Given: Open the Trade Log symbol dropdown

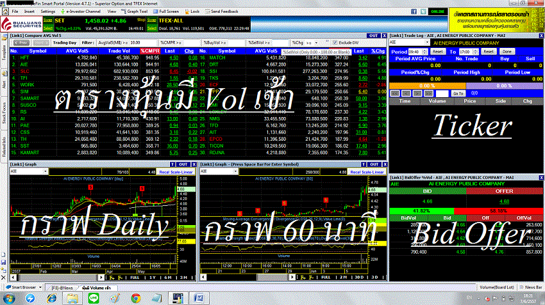Looking at the screenshot, I should (x=427, y=42).
